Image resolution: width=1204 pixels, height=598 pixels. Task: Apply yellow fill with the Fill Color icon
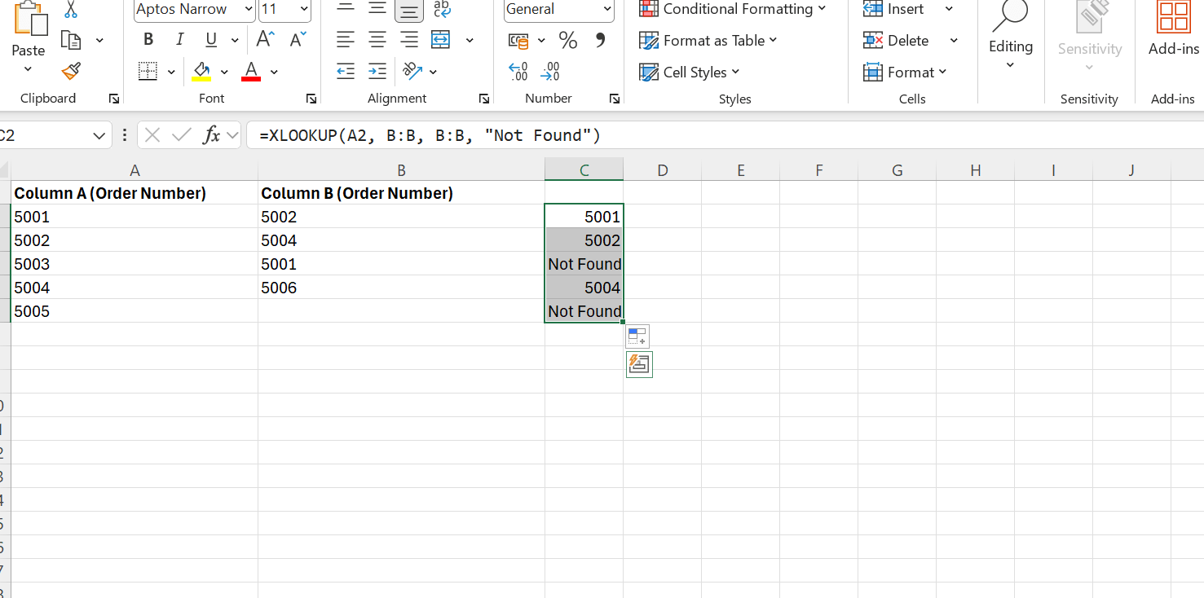(201, 72)
